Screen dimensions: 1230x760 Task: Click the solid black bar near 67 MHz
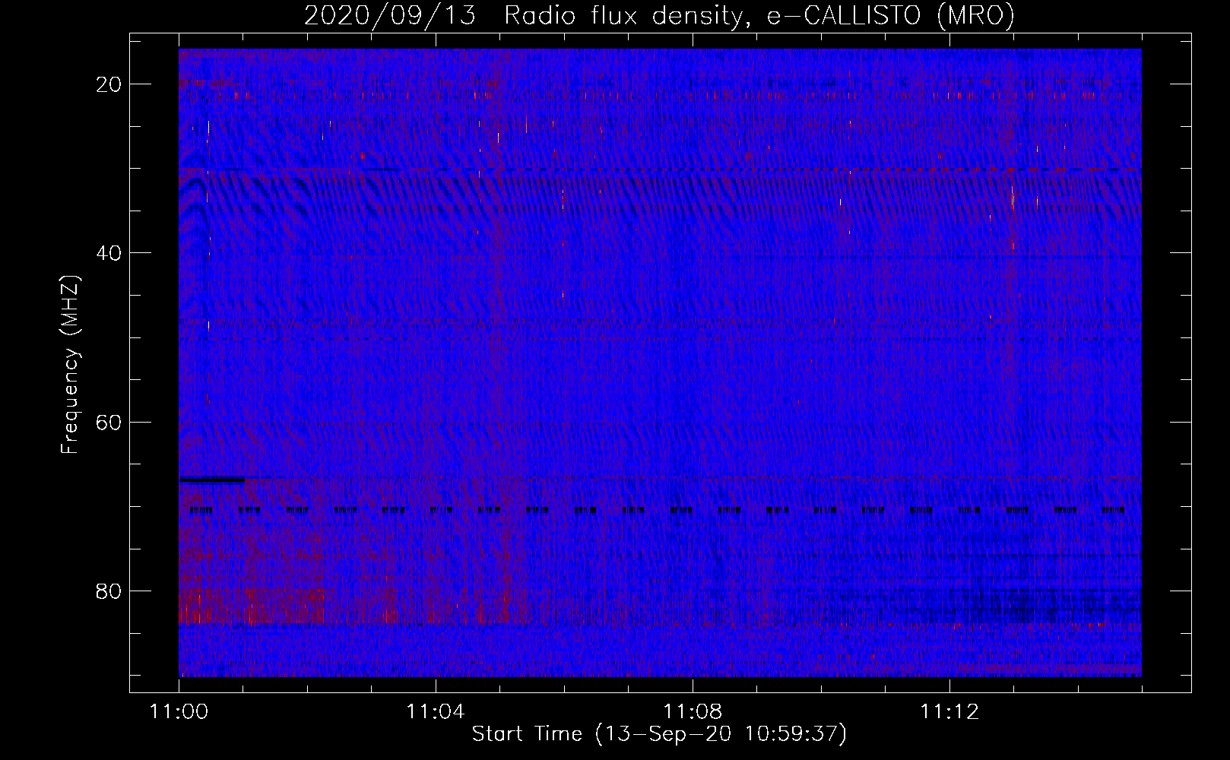tap(212, 480)
